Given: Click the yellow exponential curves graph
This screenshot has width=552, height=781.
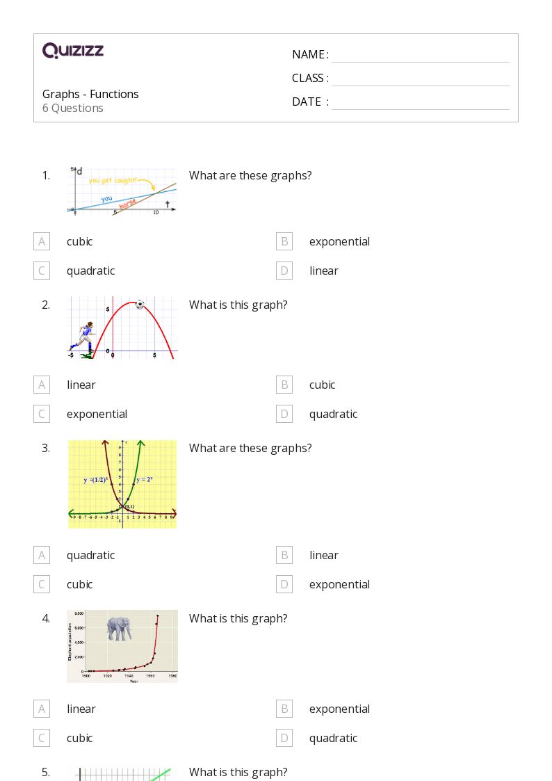Looking at the screenshot, I should coord(122,483).
